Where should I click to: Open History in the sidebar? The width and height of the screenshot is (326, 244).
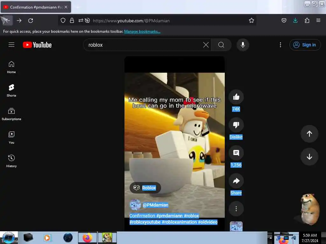(11, 161)
